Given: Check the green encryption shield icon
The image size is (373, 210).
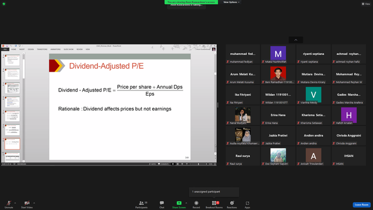Looking at the screenshot, I should point(4,4).
